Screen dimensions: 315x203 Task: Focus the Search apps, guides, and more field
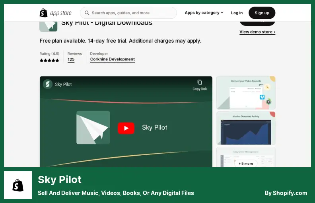click(x=128, y=13)
